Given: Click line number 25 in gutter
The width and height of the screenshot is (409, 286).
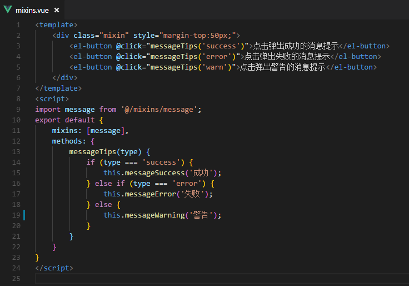Looking at the screenshot, I should coord(16,279).
